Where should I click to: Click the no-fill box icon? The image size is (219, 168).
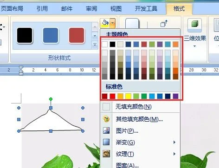point(106,107)
